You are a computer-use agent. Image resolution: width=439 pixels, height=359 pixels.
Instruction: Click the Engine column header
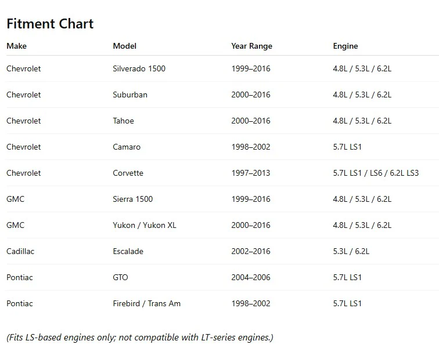346,46
